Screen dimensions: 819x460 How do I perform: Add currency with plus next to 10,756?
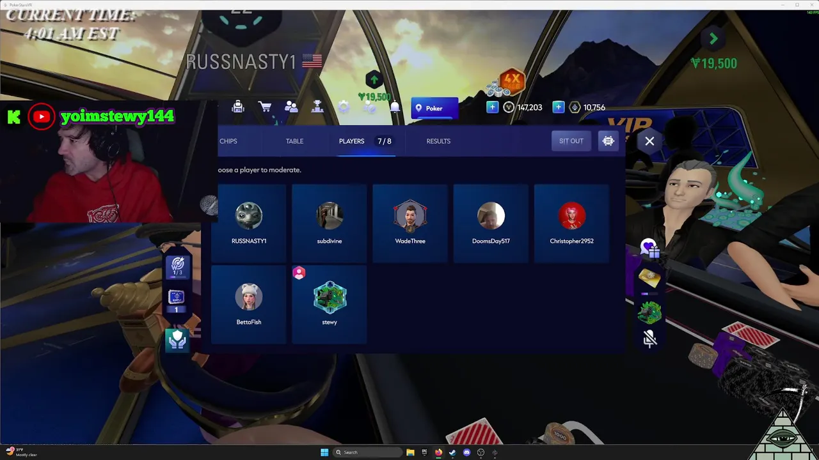(x=558, y=107)
